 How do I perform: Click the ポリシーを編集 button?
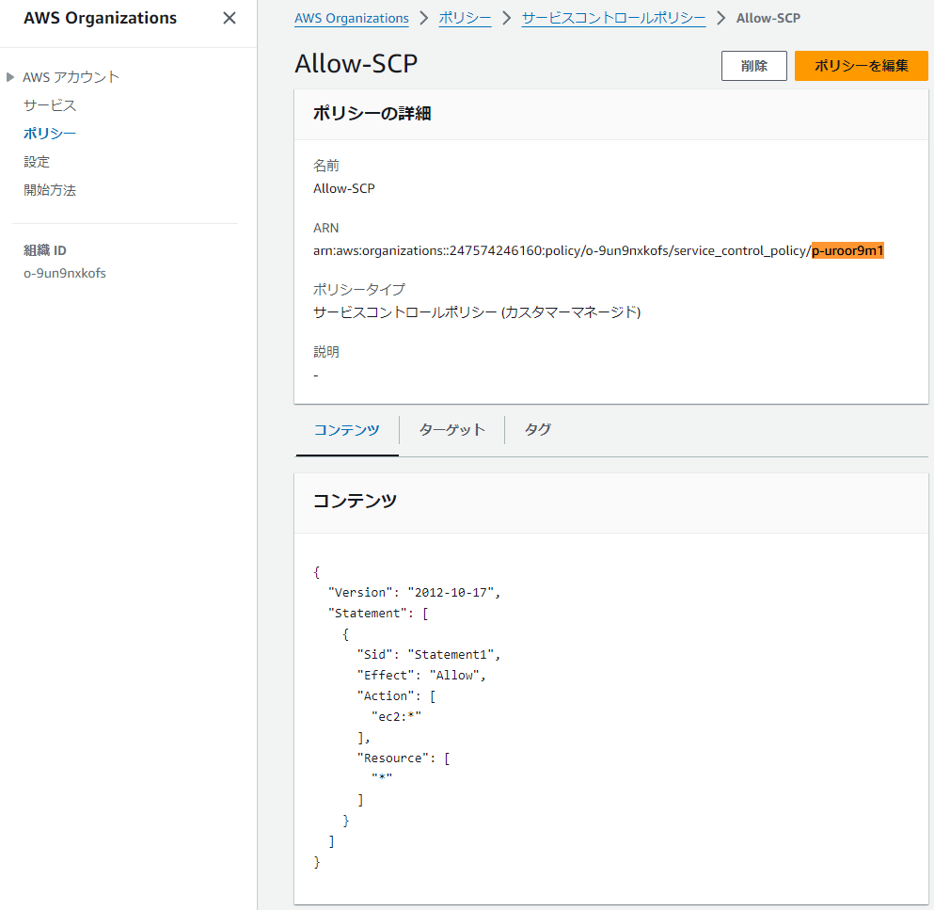click(x=862, y=66)
